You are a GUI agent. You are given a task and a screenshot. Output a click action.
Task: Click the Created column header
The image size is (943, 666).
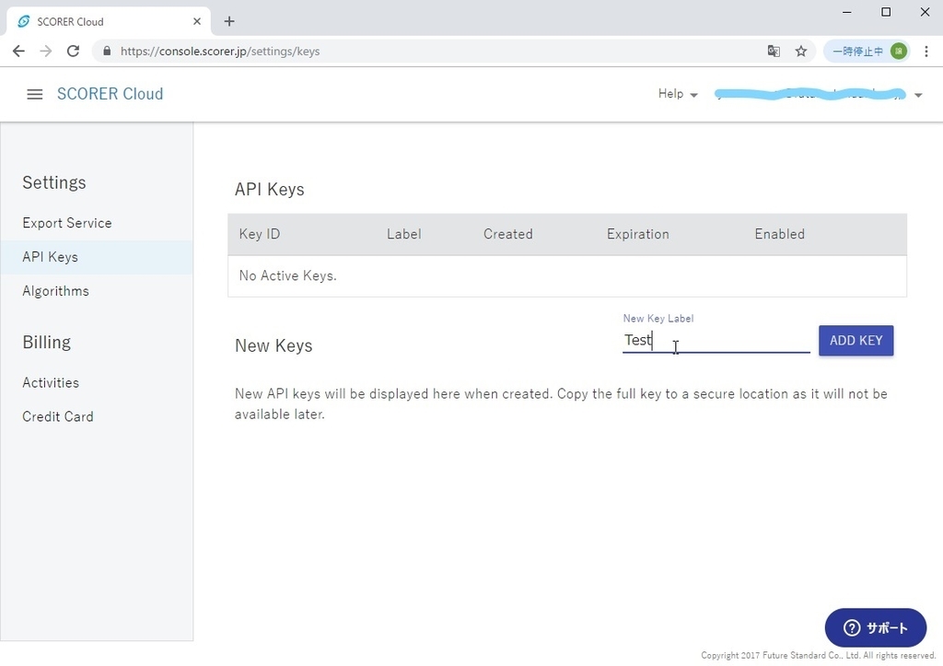[507, 234]
